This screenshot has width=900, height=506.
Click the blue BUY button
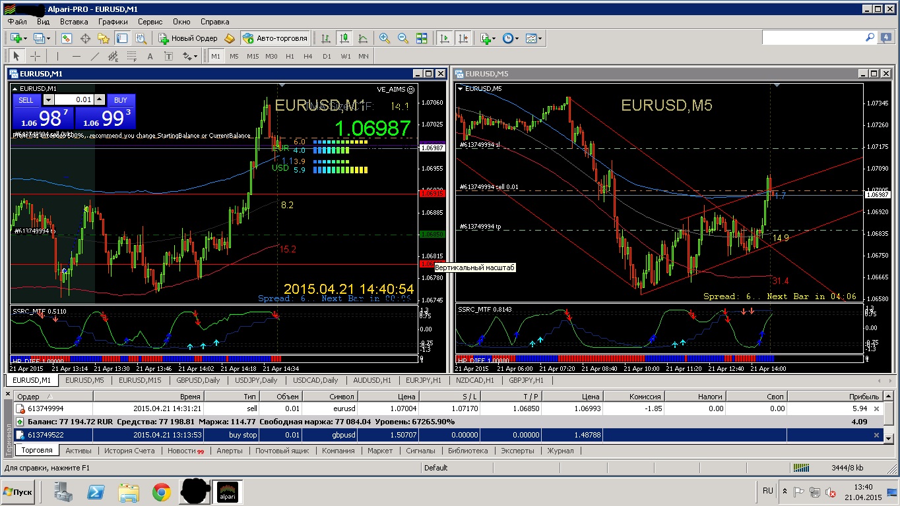pos(121,100)
